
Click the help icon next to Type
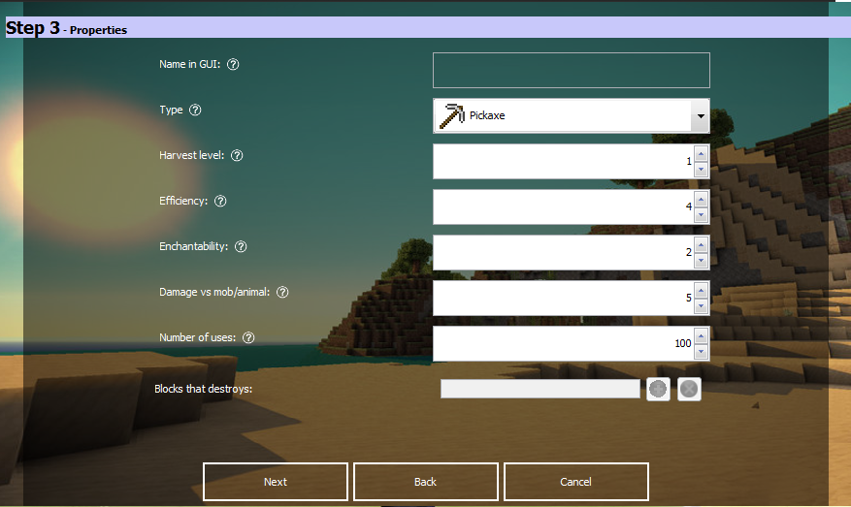tap(195, 111)
